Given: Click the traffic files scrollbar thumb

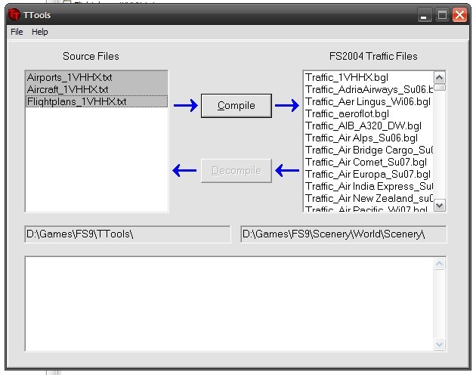Looking at the screenshot, I should [439, 87].
